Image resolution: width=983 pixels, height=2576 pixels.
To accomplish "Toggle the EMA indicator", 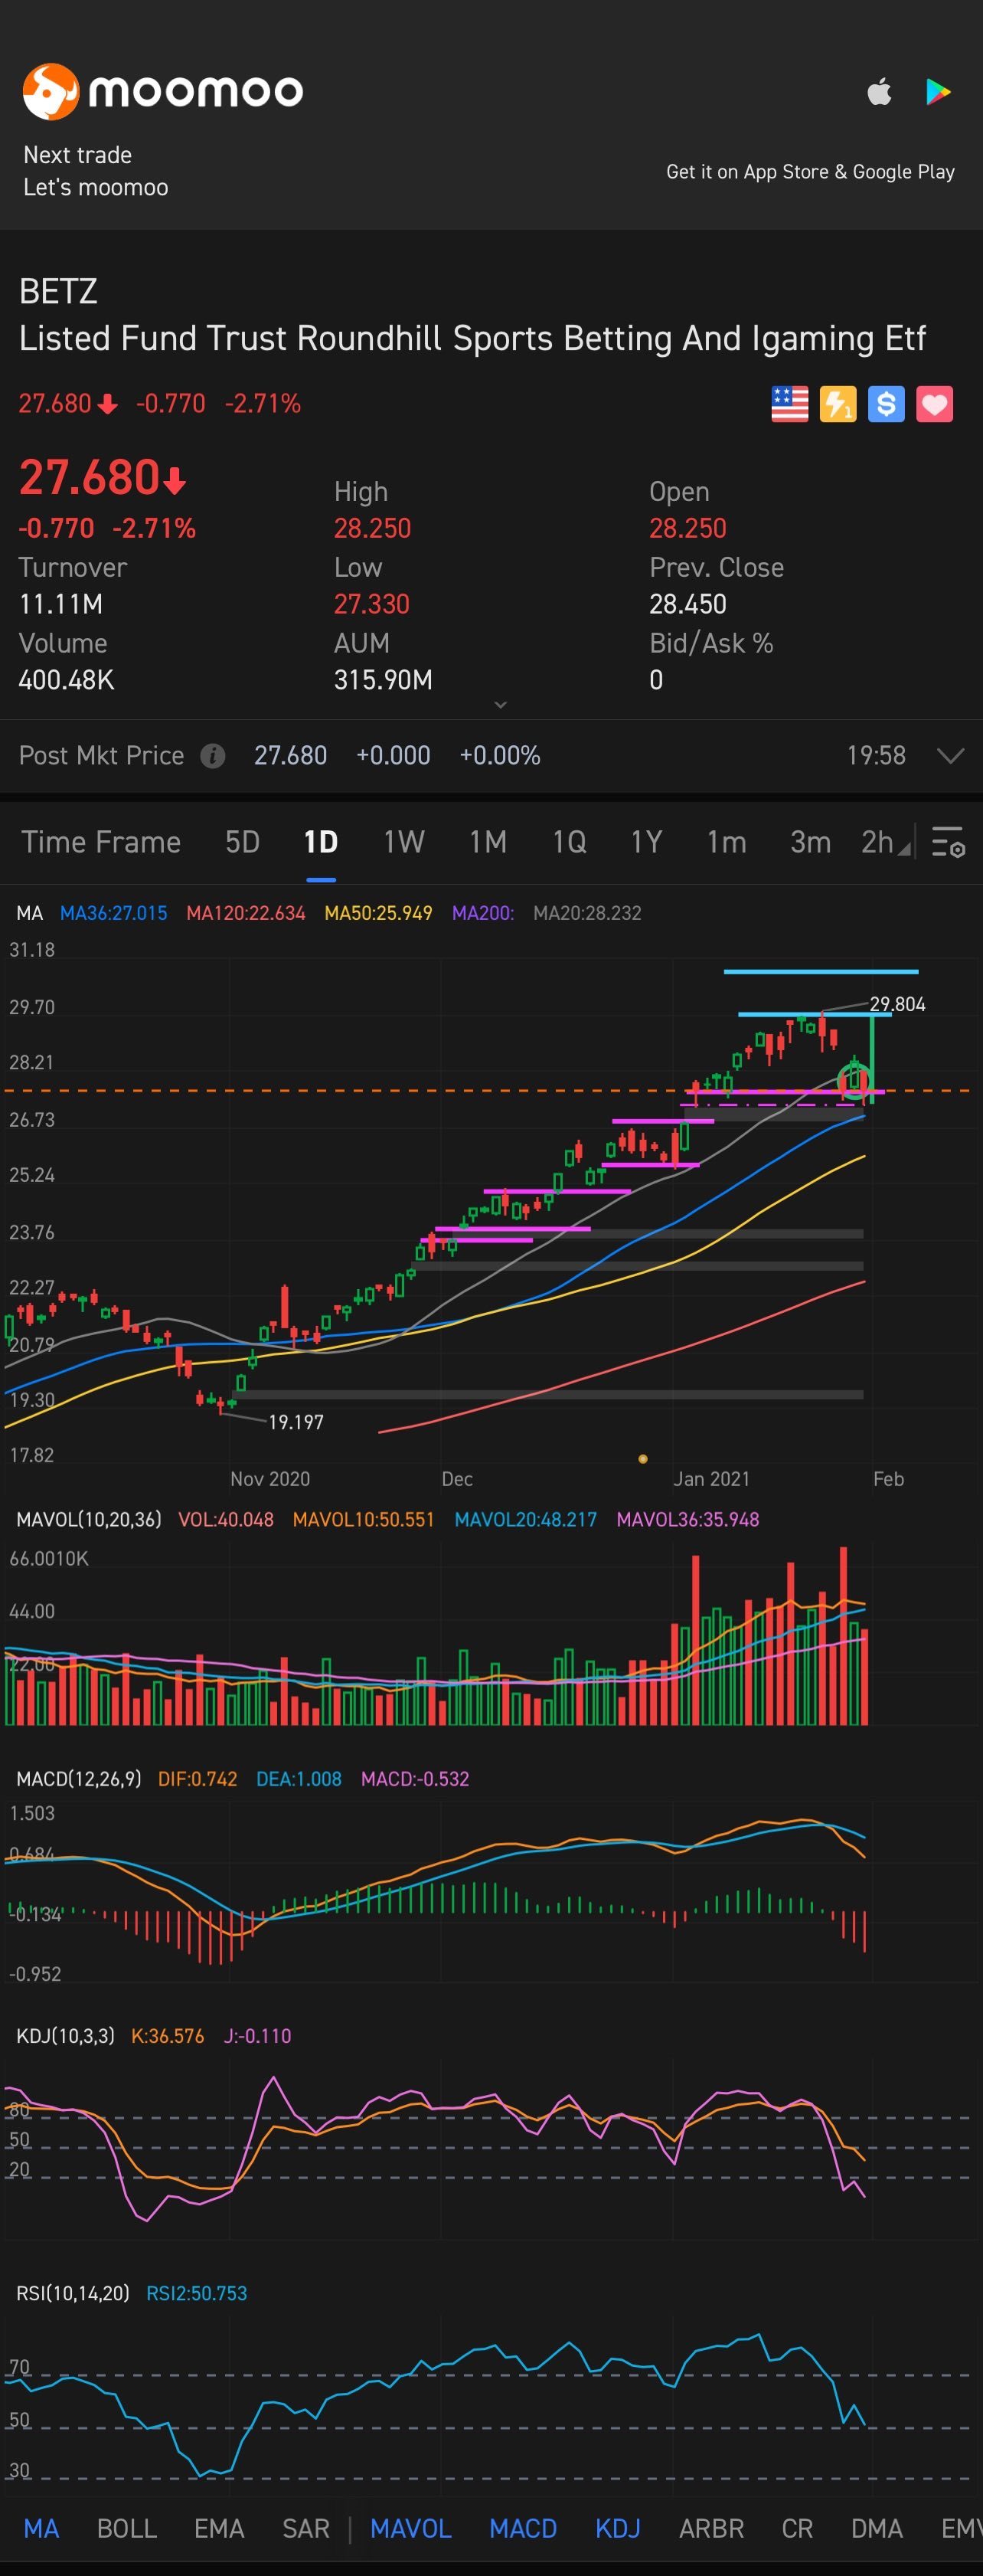I will pos(219,2529).
